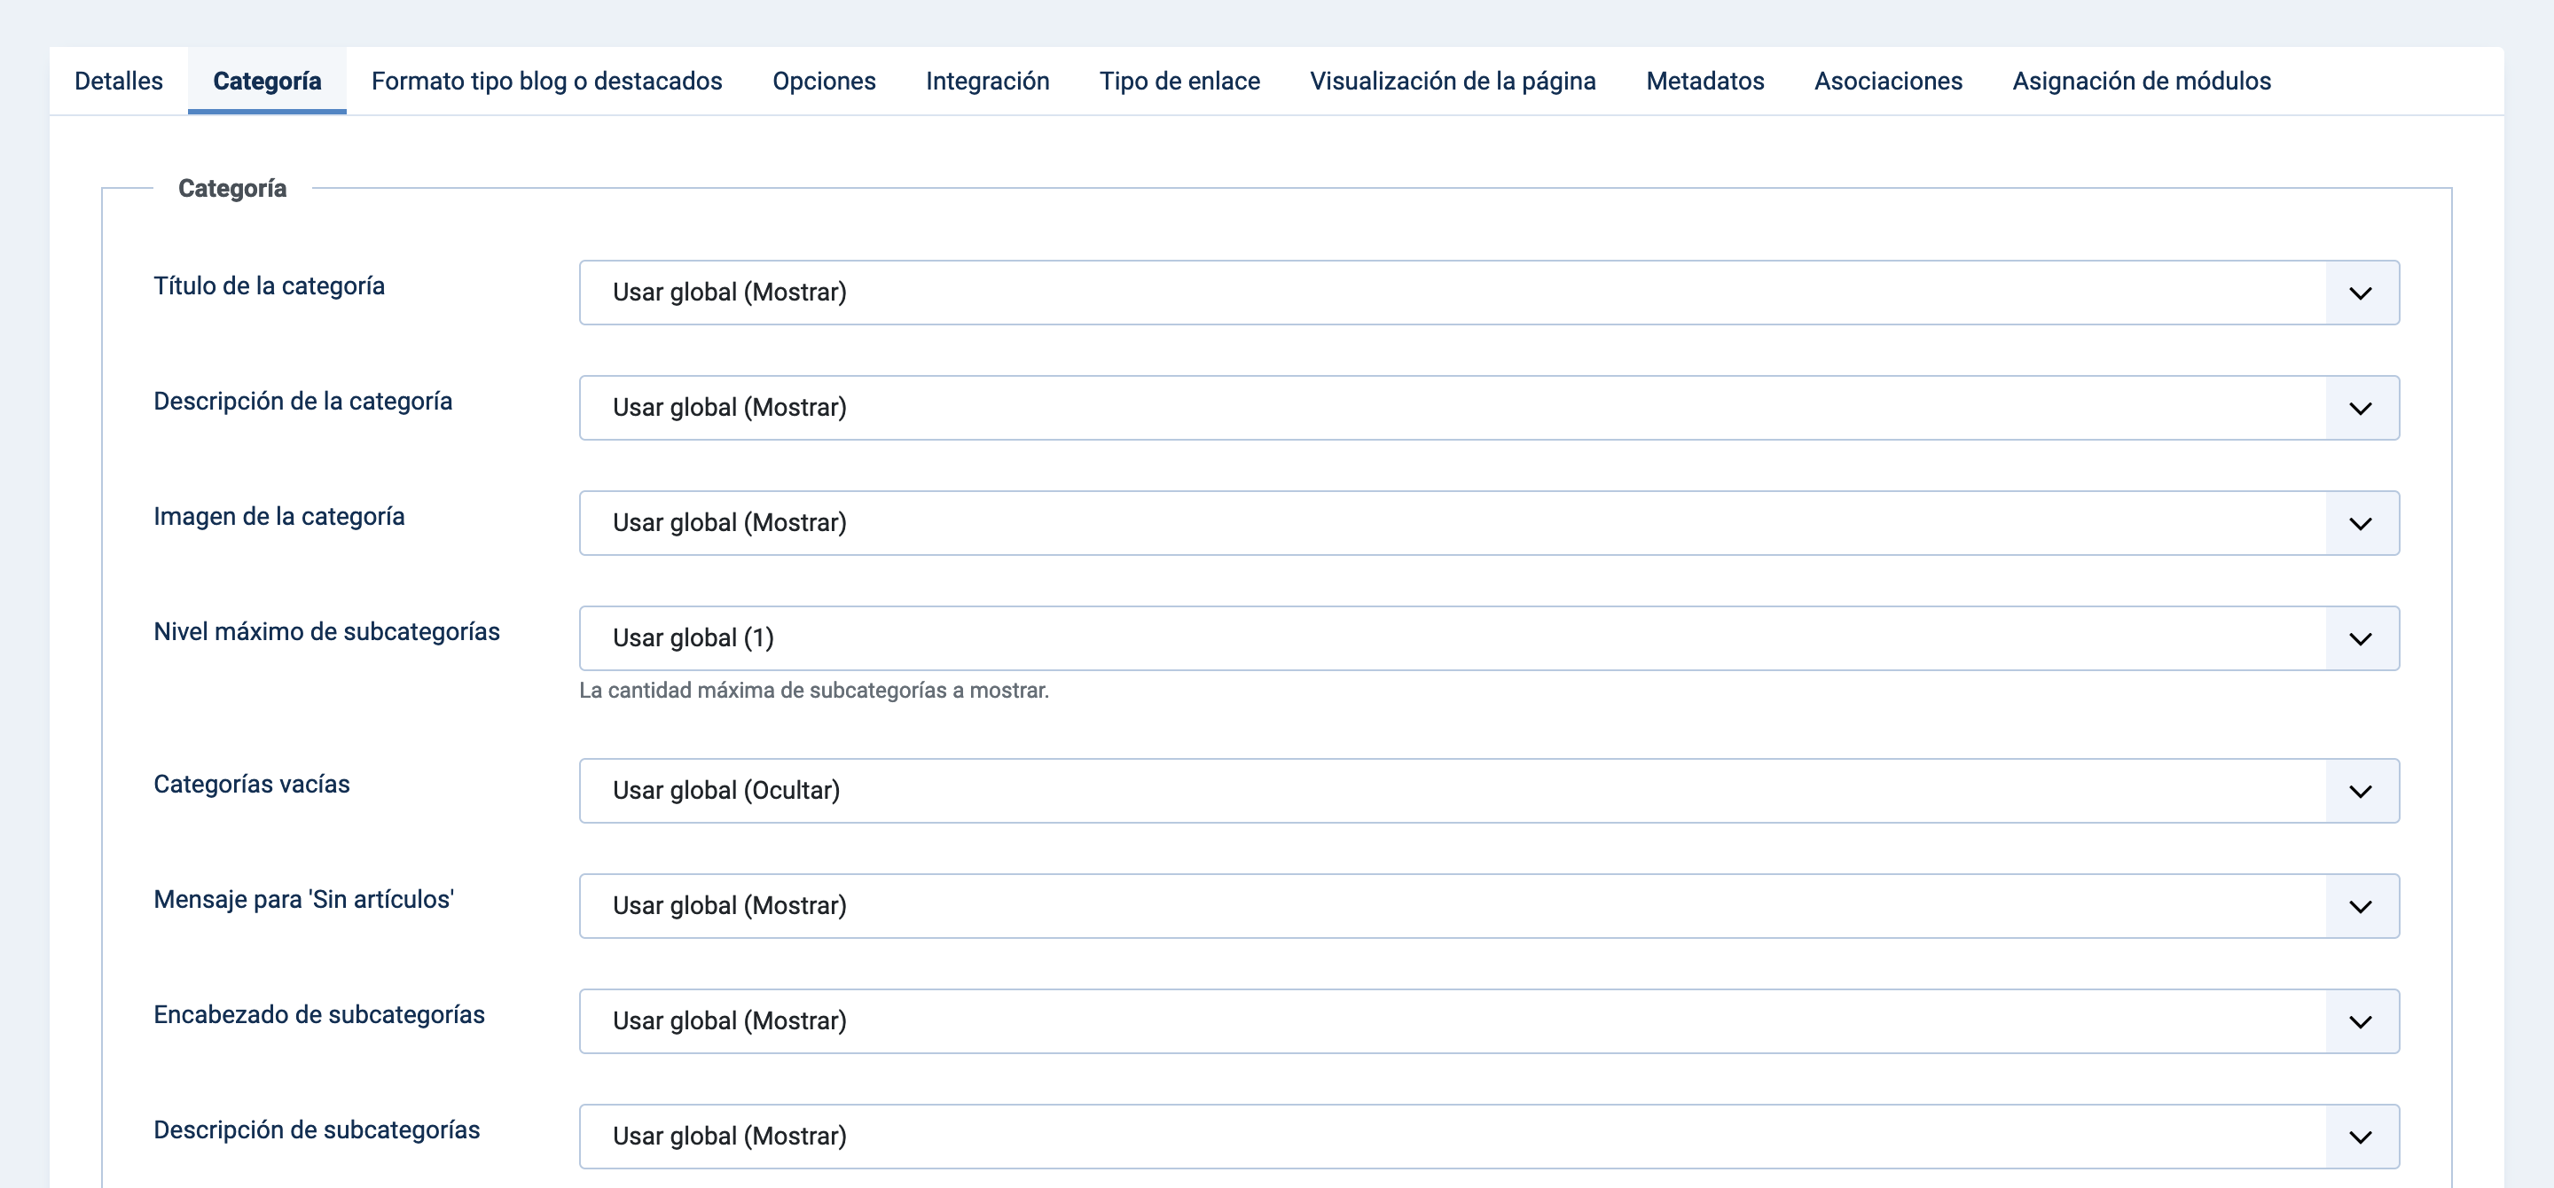Open the Integración tab
The height and width of the screenshot is (1188, 2554).
coord(988,81)
